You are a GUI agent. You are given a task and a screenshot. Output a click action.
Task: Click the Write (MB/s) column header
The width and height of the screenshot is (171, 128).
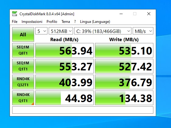124,39
